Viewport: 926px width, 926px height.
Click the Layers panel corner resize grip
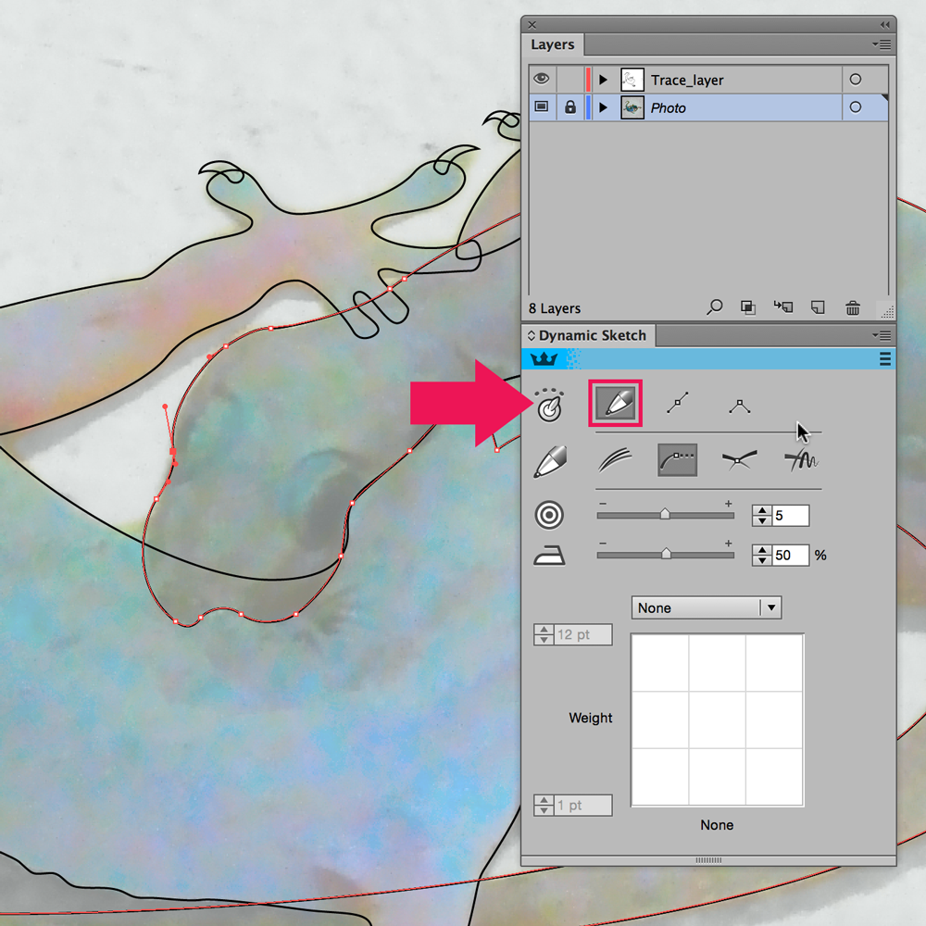(887, 311)
